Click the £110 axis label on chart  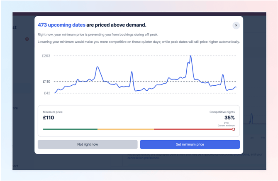[46, 82]
